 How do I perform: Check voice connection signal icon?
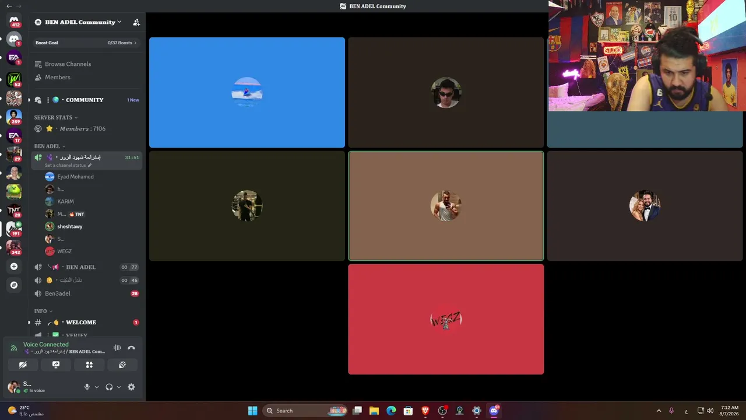[14, 348]
